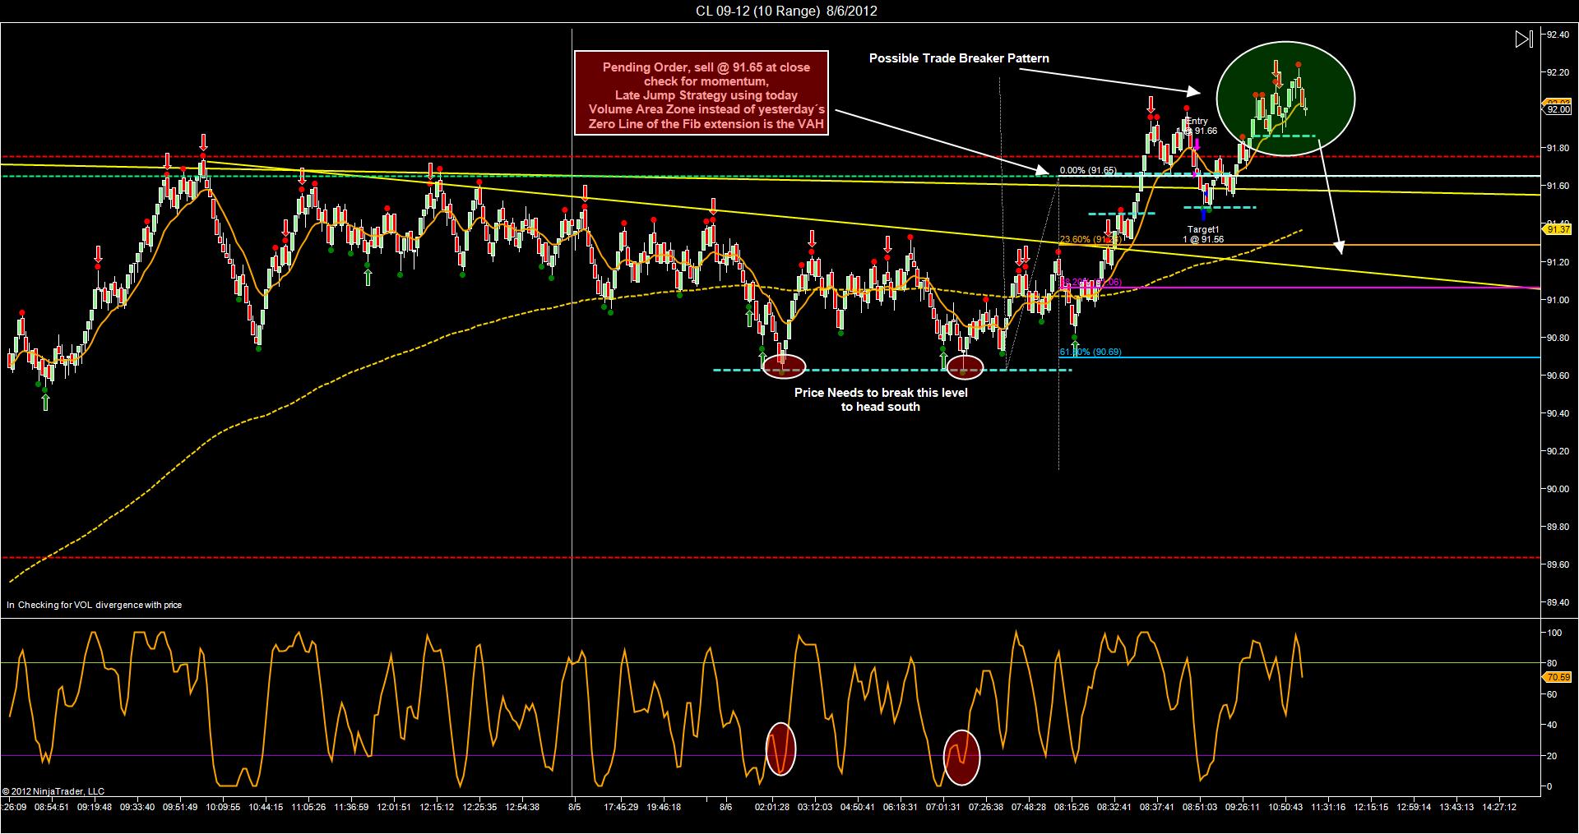This screenshot has height=834, width=1579.
Task: Click the 91.60 price axis label
Action: click(x=1558, y=187)
